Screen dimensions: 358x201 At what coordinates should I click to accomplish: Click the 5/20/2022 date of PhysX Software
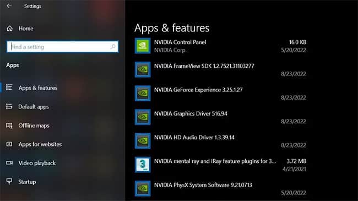pyautogui.click(x=294, y=193)
